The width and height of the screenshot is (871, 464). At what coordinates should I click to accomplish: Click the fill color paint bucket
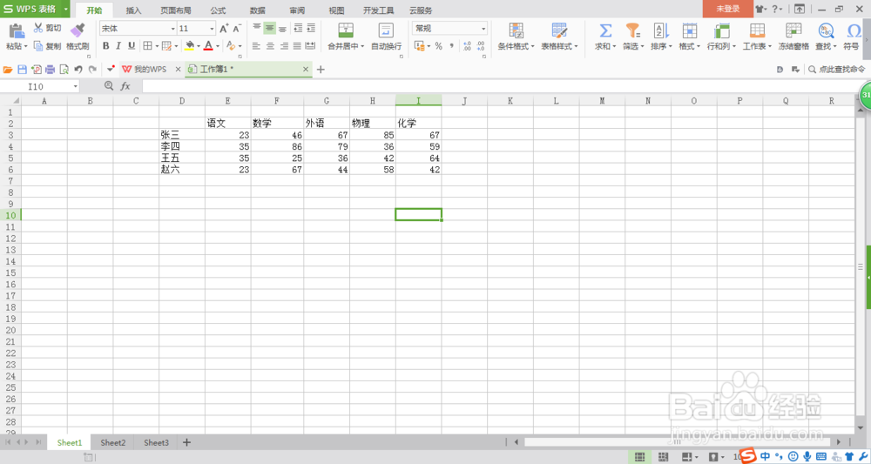[x=190, y=45]
